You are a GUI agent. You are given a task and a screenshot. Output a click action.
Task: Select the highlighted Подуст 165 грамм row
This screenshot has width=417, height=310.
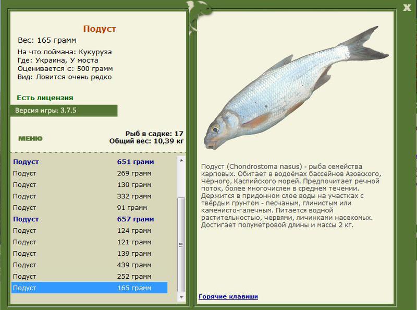(89, 288)
